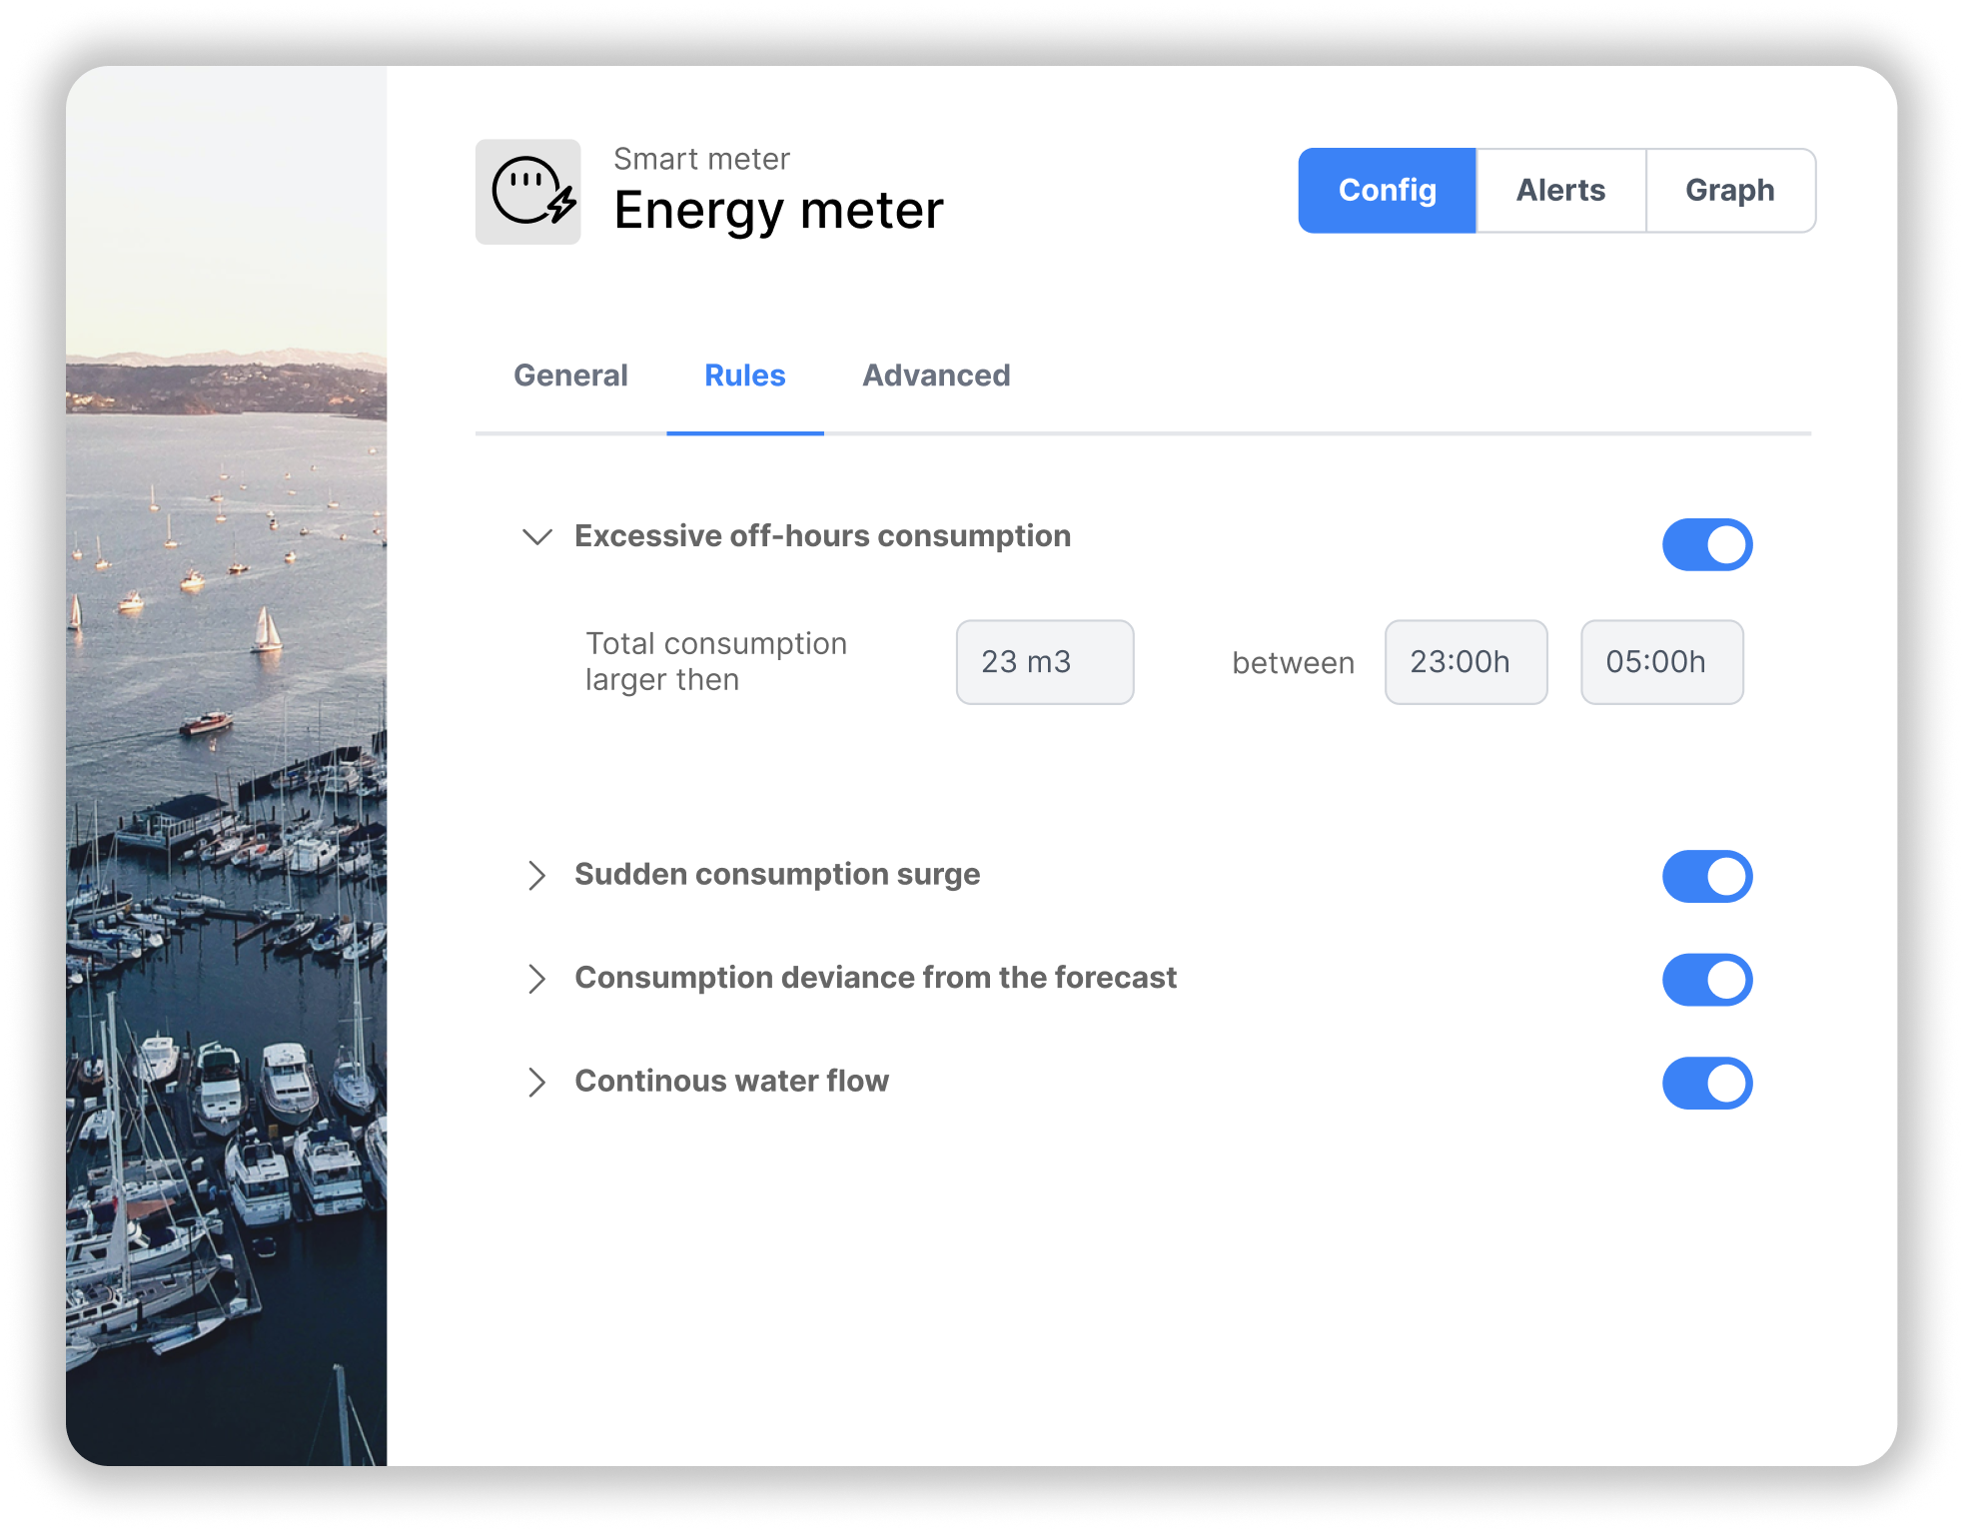Switch to the General tab
Viewport: 1962px width, 1531px height.
570,376
